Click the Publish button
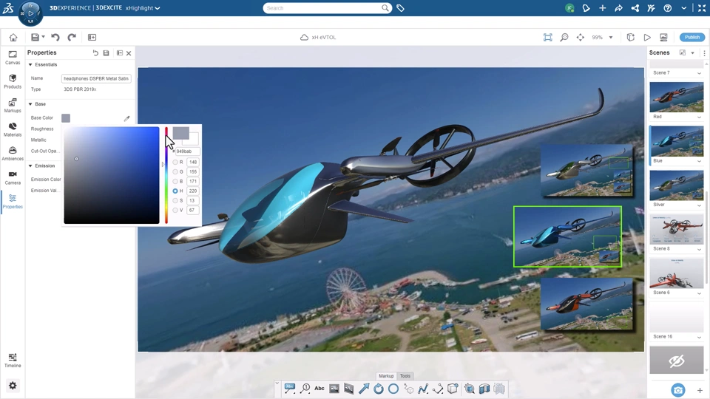Viewport: 710px width, 399px height. (x=692, y=37)
